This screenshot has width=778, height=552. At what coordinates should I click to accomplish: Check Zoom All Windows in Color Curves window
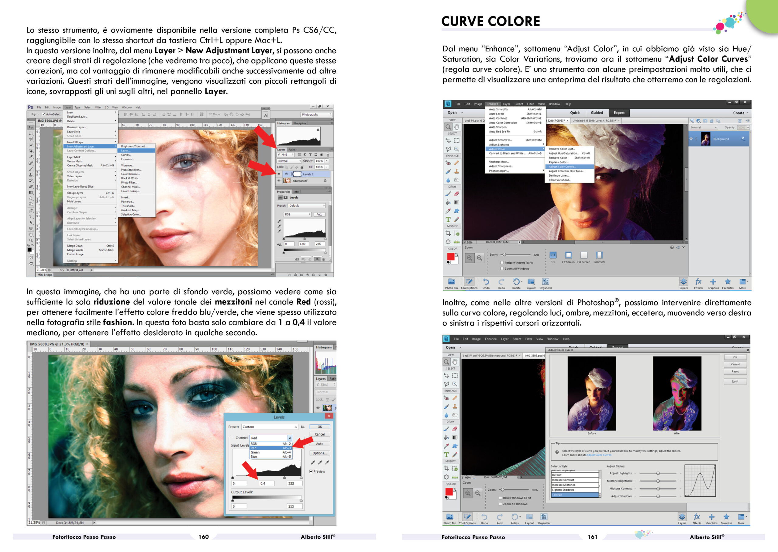point(501,504)
